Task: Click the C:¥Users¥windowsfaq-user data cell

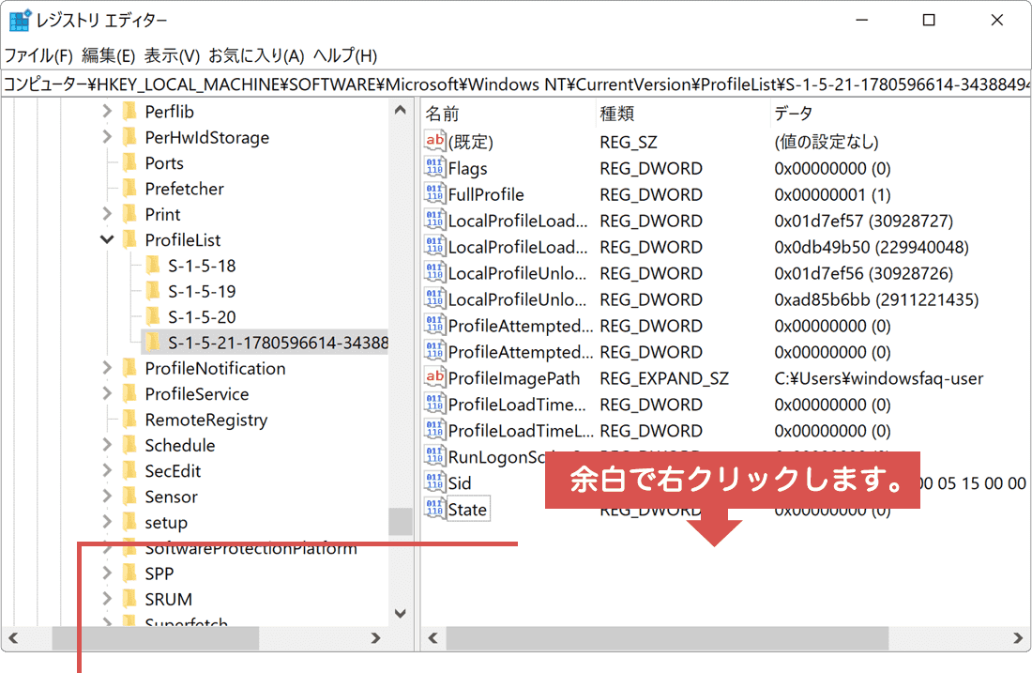Action: (x=879, y=378)
